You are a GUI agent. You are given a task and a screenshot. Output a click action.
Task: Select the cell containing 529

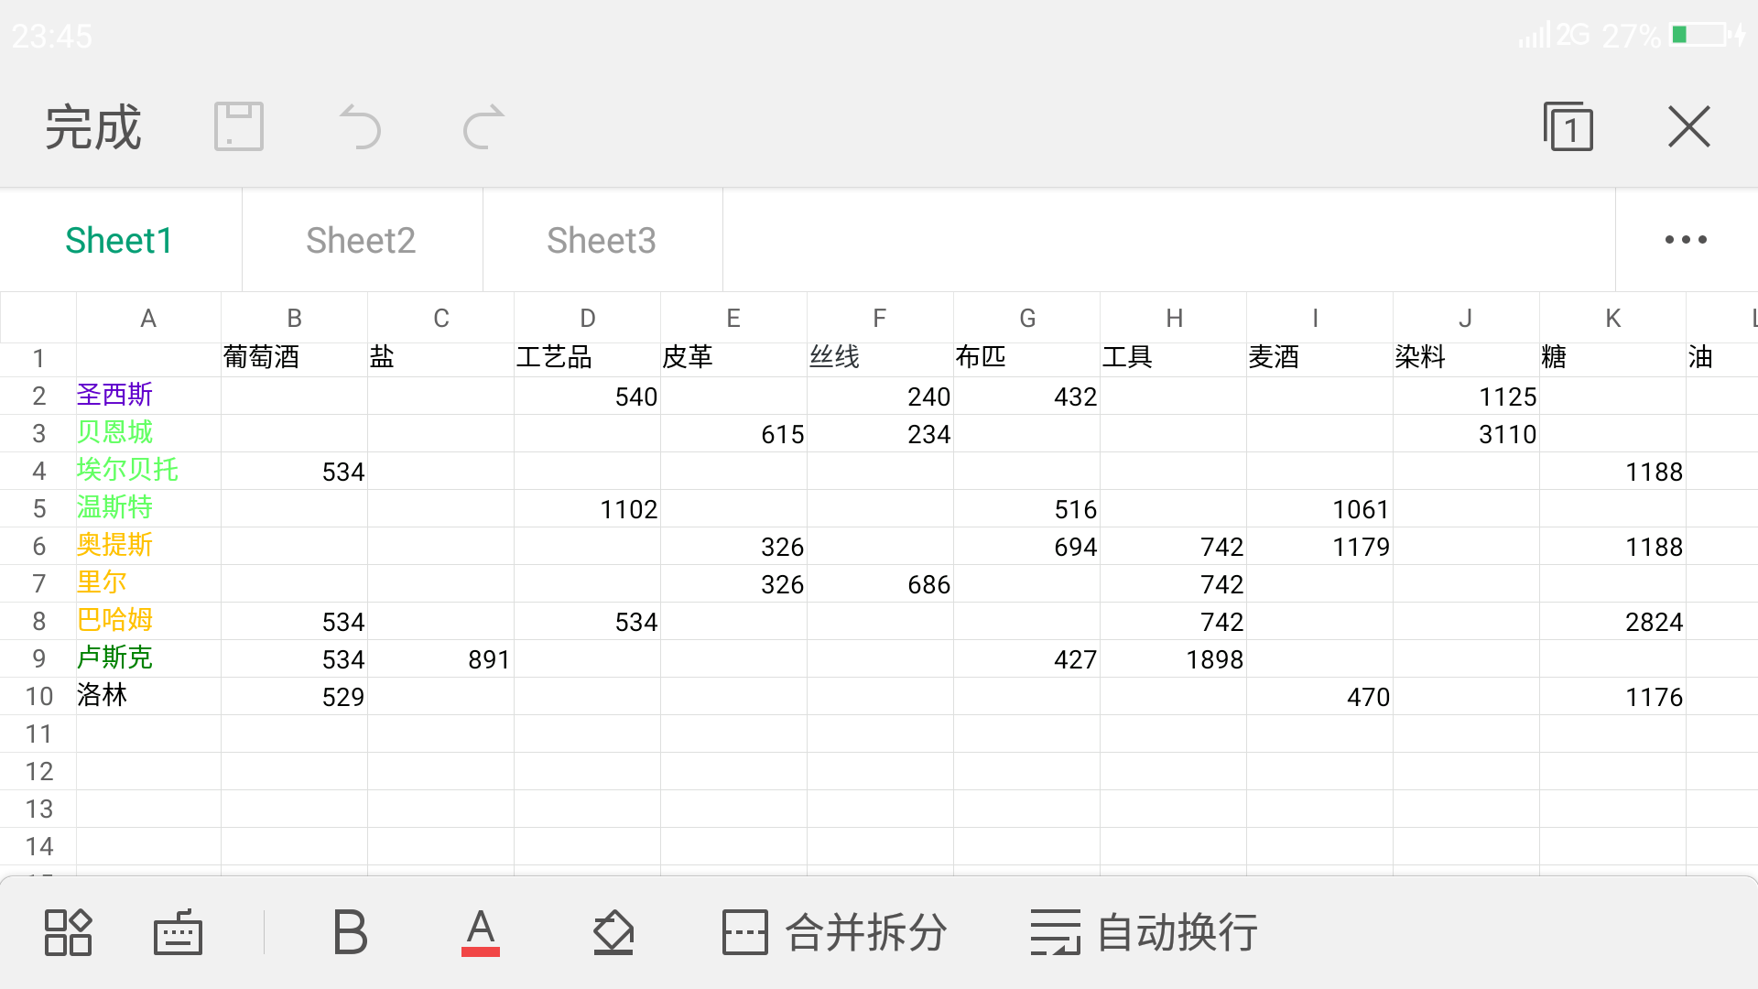point(294,696)
